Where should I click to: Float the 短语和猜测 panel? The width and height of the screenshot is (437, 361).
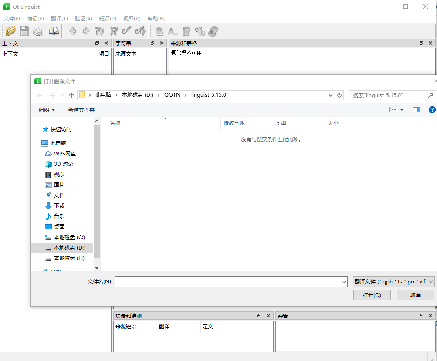point(259,316)
